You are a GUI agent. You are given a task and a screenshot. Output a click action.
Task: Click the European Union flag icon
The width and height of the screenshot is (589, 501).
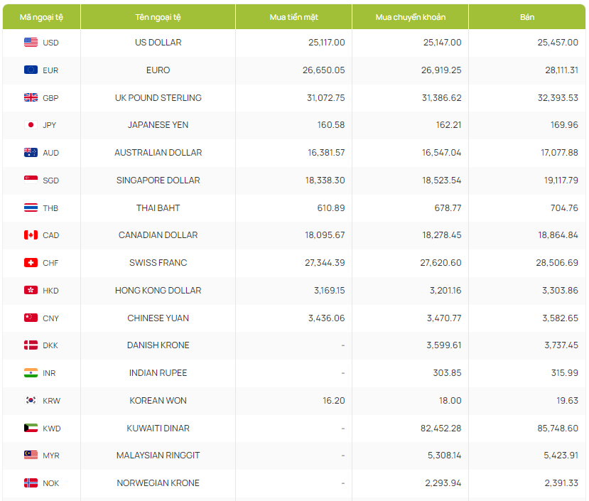[31, 70]
